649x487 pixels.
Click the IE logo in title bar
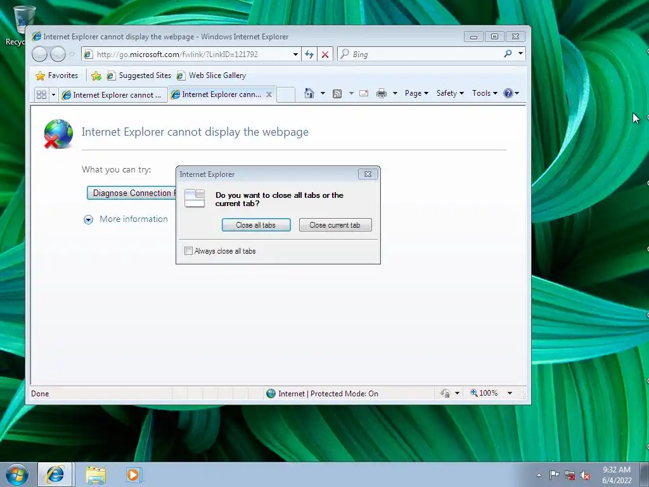tap(36, 36)
